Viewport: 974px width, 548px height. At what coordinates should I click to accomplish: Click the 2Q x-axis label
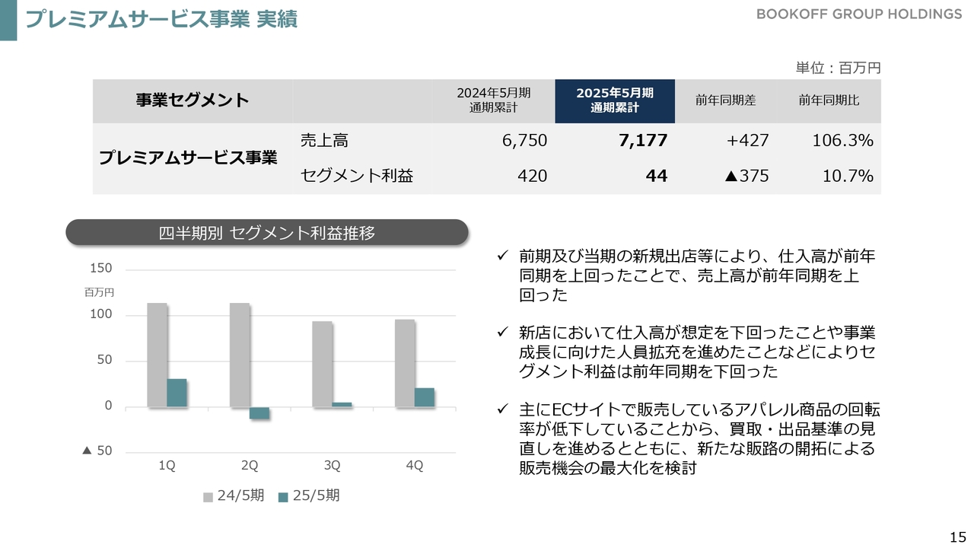point(250,466)
